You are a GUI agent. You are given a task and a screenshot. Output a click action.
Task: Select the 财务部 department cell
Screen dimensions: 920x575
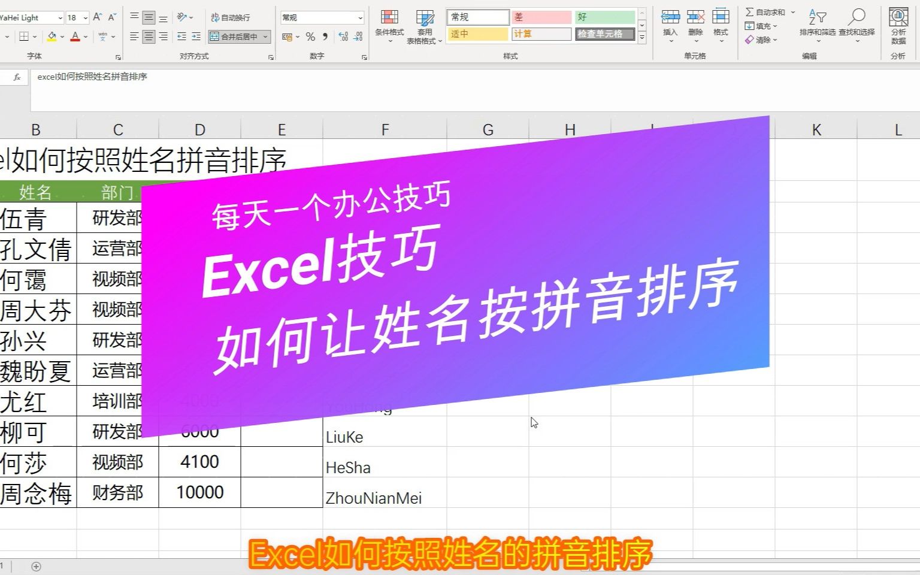click(118, 492)
